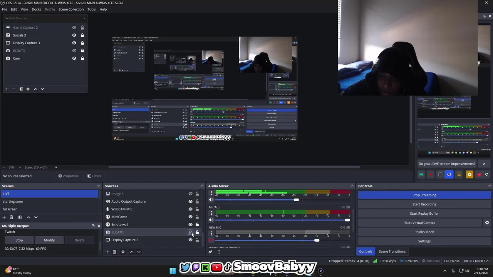
Task: Hide the MiniGame source
Action: (x=190, y=217)
